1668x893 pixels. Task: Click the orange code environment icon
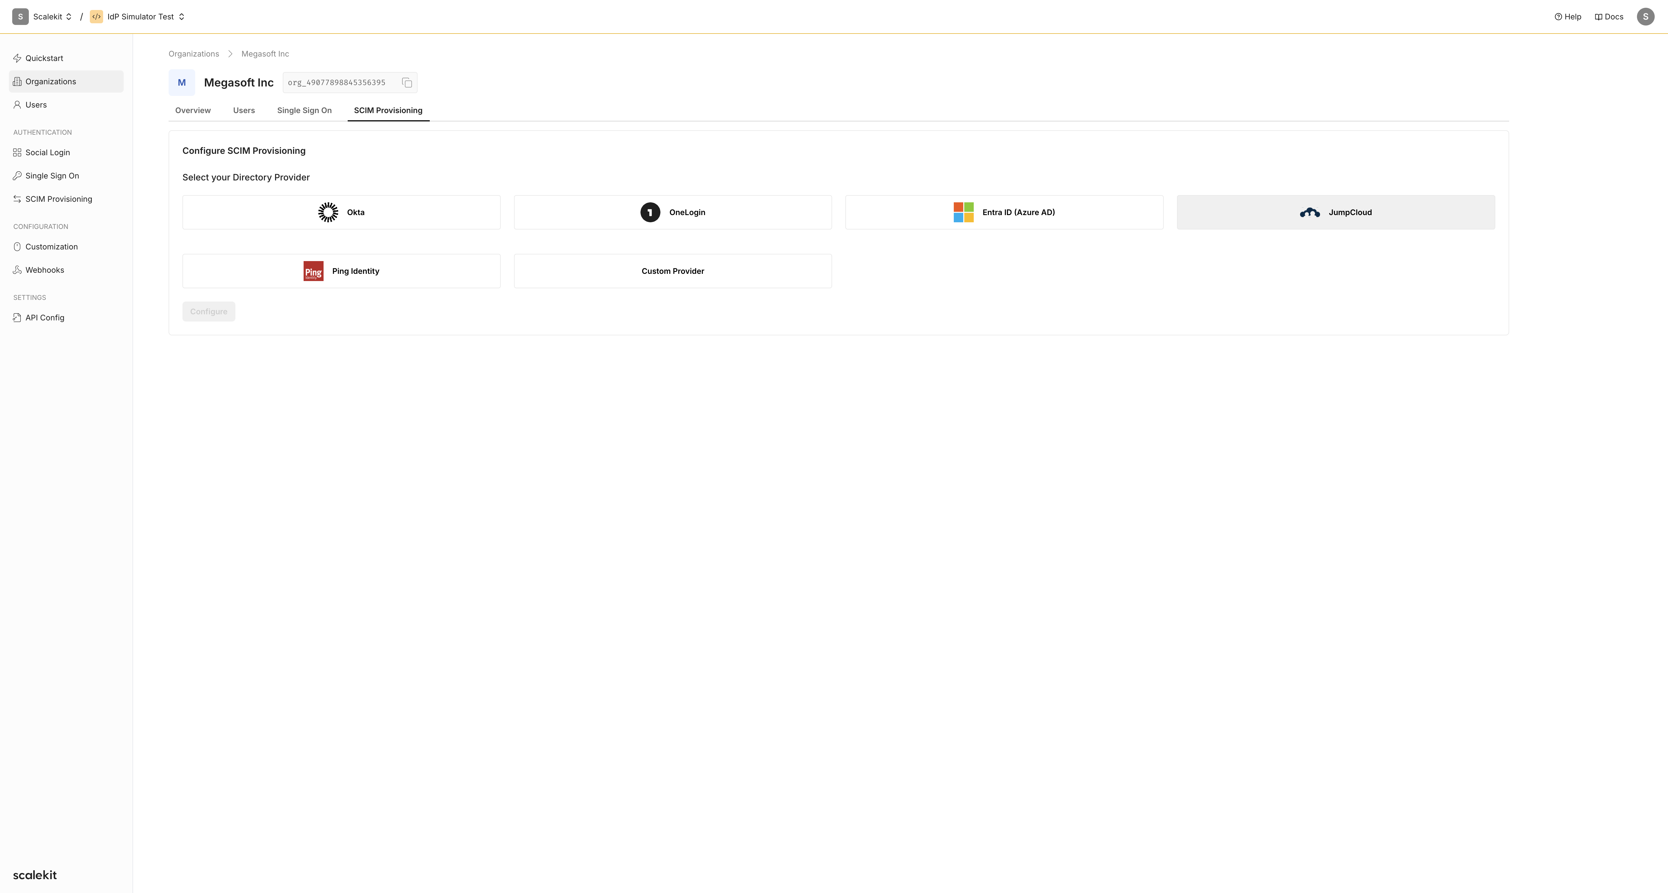coord(96,17)
